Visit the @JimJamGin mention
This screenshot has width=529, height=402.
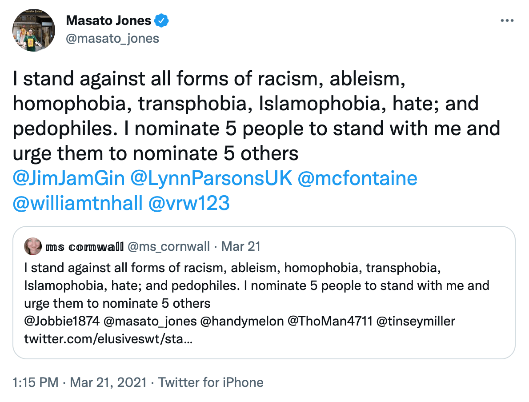tap(68, 178)
